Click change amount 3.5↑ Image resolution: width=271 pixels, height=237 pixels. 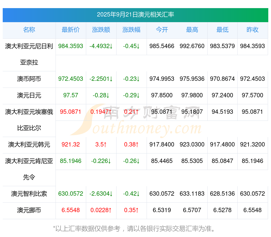(101, 144)
